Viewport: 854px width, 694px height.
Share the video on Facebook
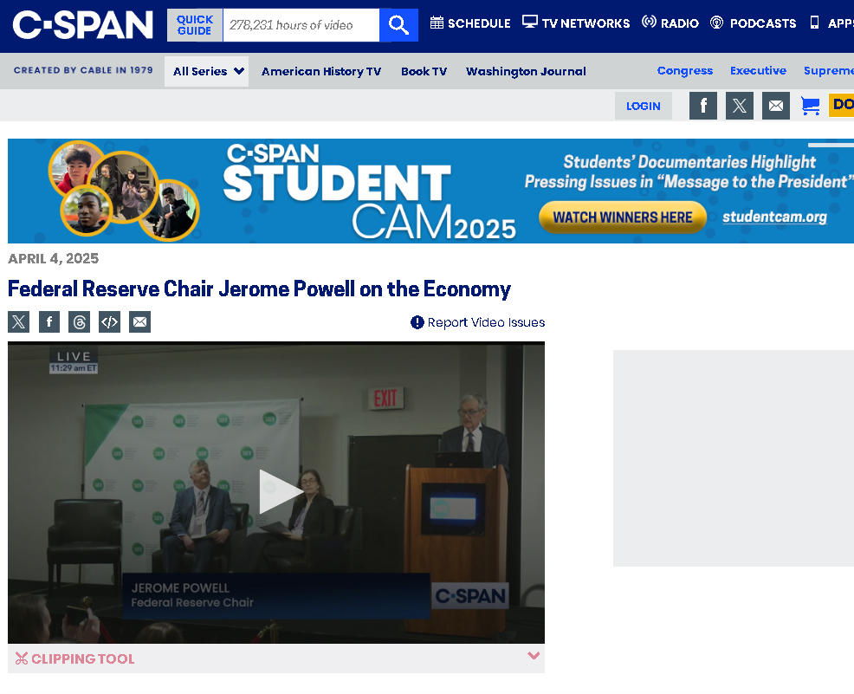tap(49, 322)
